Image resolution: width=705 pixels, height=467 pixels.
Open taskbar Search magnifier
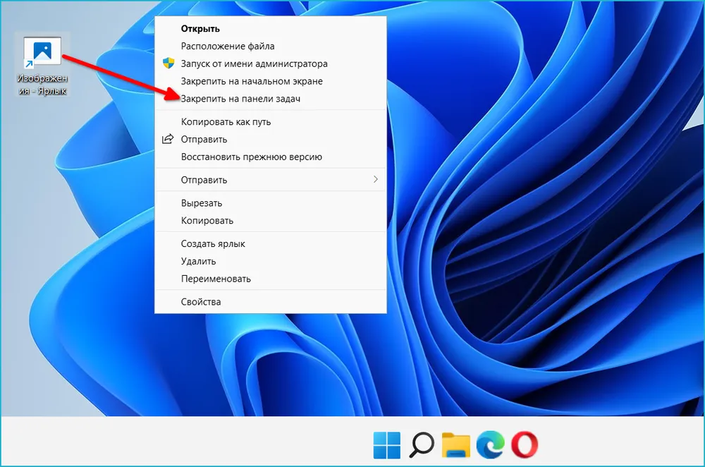point(422,444)
